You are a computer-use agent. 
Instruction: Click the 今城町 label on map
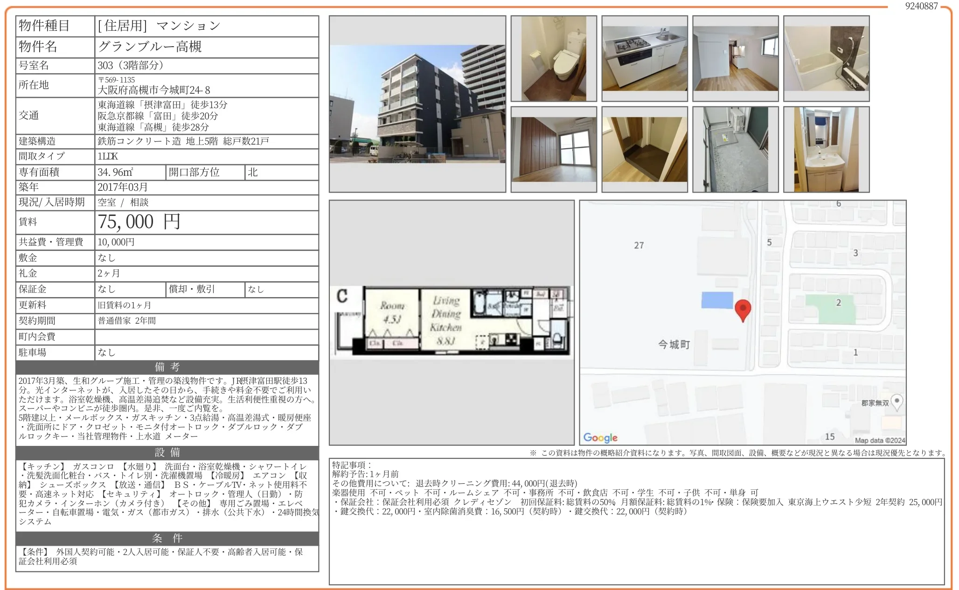click(x=674, y=345)
